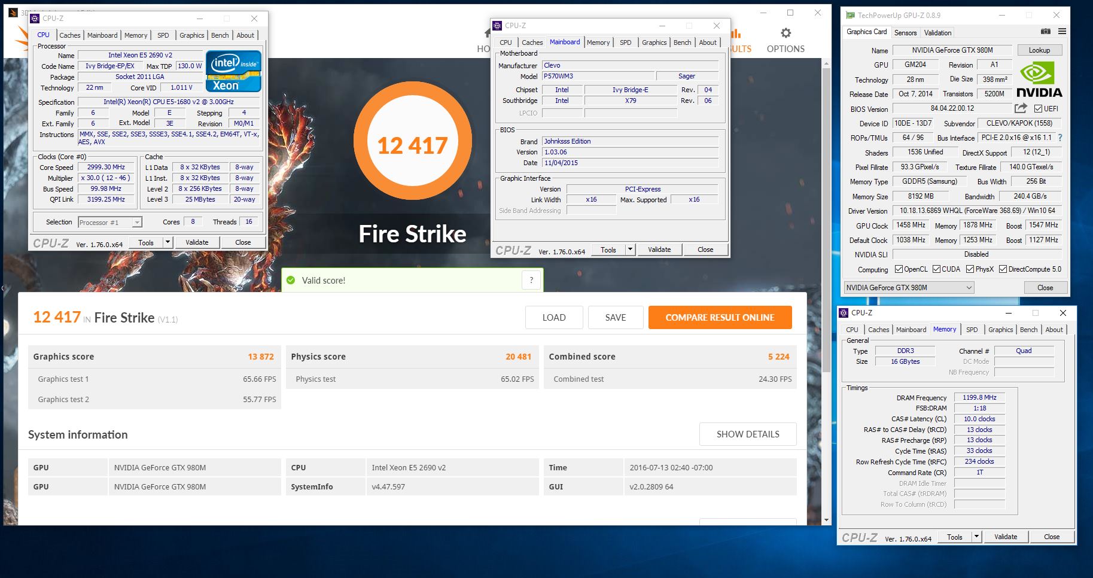
Task: Click the CPU-Z Memory Type field DDR3
Action: (905, 351)
